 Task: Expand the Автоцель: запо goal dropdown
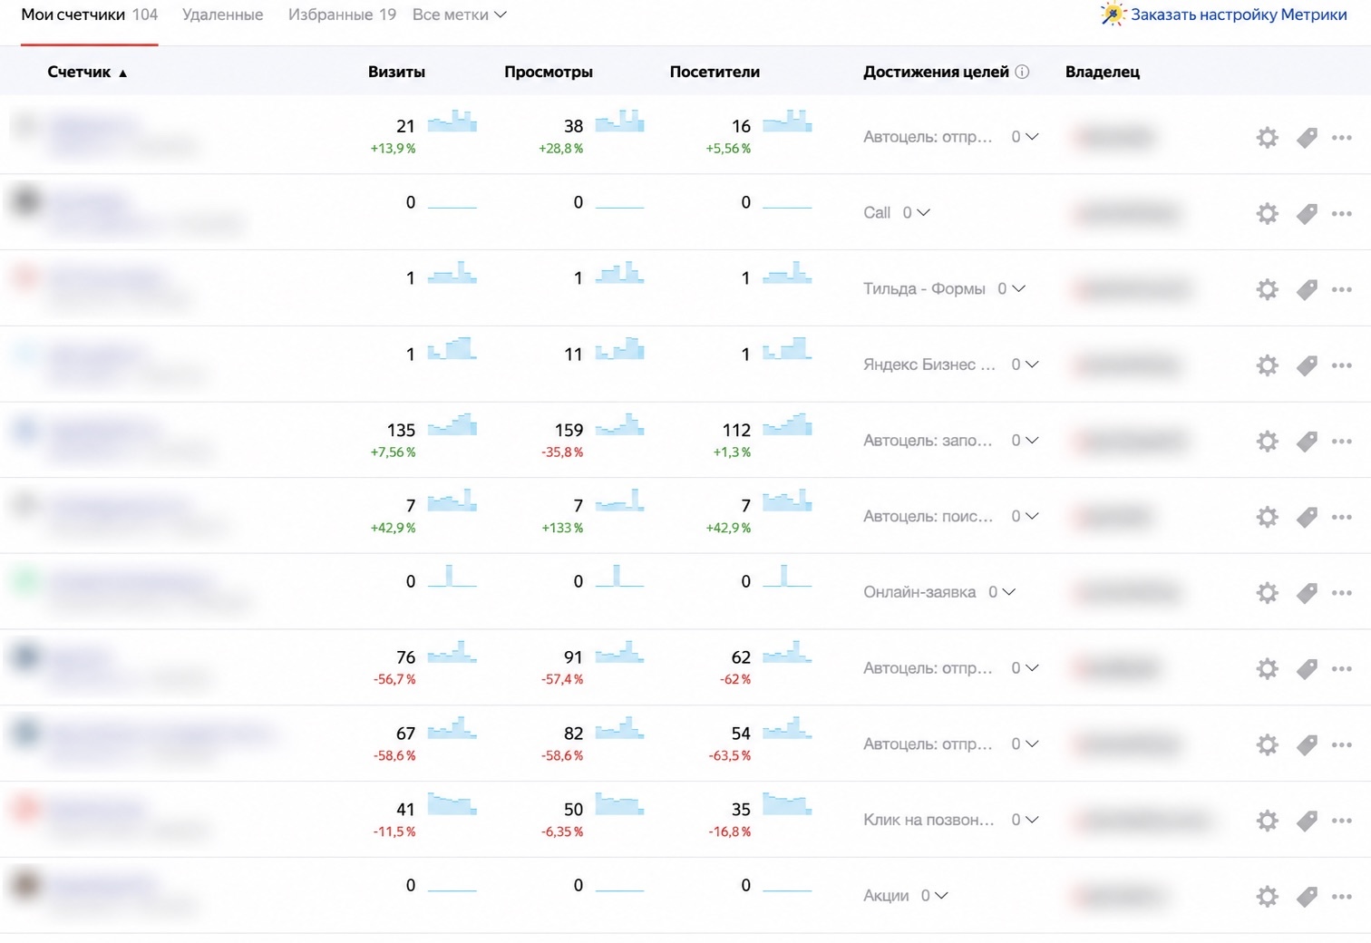(1026, 441)
